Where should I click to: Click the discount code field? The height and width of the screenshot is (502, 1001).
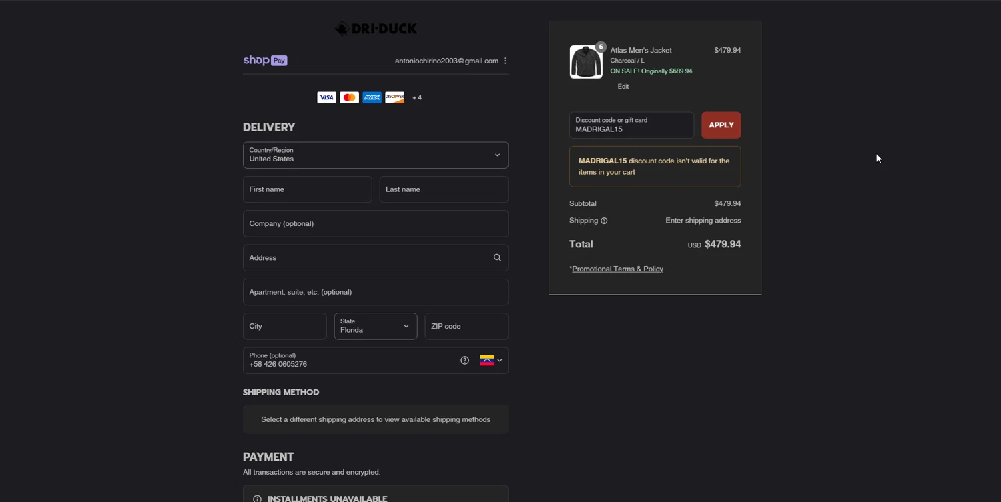click(x=631, y=125)
